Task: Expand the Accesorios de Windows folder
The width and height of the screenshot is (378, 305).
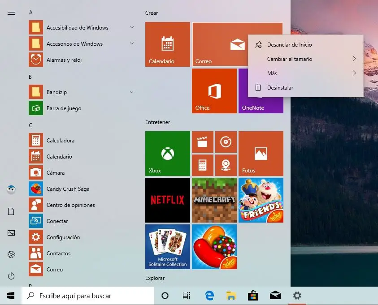Action: pyautogui.click(x=131, y=44)
